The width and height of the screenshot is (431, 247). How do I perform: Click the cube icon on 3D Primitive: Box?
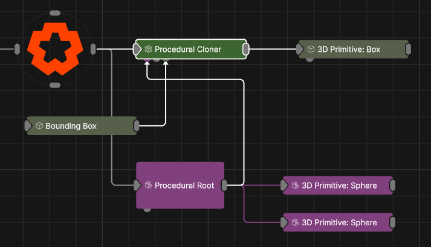[311, 49]
